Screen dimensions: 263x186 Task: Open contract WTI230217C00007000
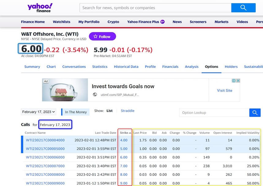click(x=45, y=166)
